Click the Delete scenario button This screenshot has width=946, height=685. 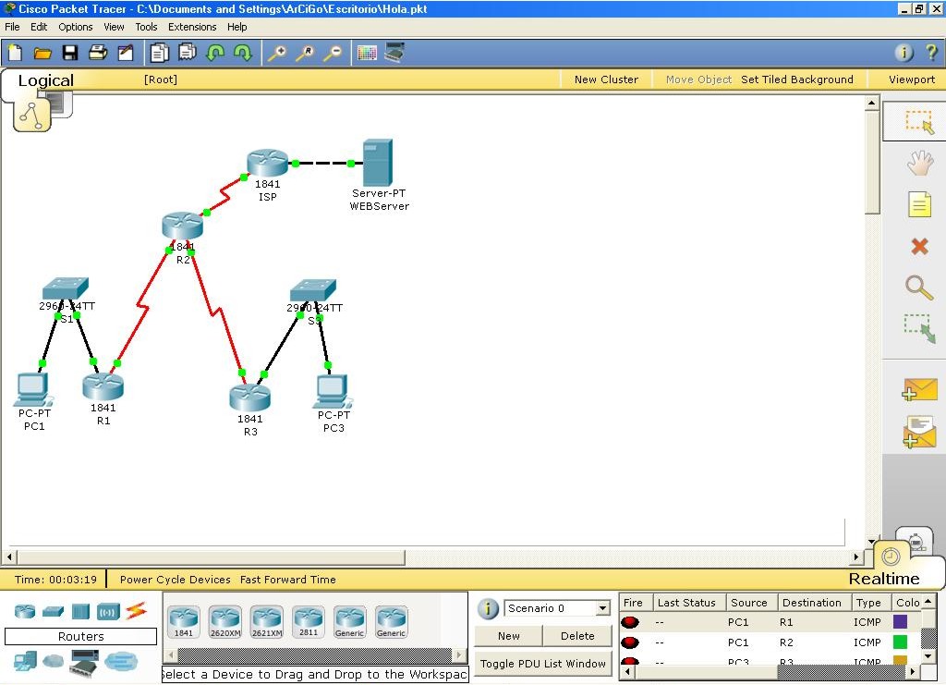click(x=577, y=636)
